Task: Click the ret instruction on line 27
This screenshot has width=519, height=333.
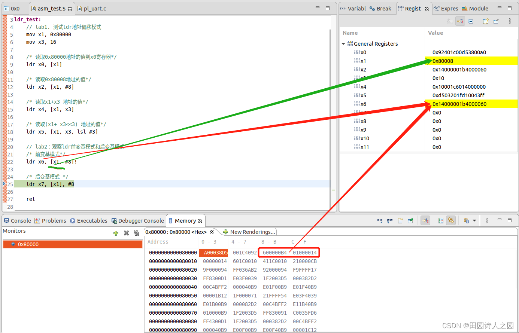Action: point(31,199)
